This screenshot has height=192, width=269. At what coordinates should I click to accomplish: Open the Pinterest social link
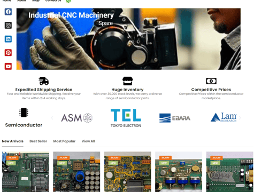tap(8, 53)
